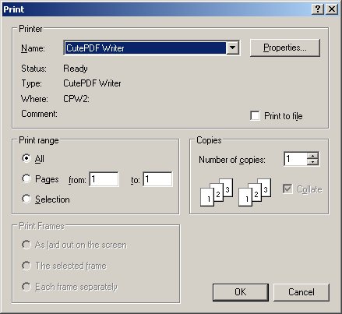Screen dimensions: 342x314
Task: Cancel the print dialog
Action: pos(301,292)
